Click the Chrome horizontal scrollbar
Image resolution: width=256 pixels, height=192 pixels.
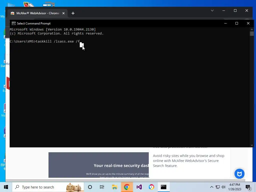tap(125, 180)
